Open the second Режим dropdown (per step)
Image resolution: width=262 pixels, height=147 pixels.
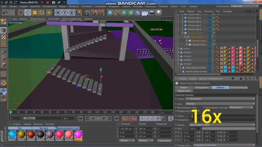click(222, 125)
